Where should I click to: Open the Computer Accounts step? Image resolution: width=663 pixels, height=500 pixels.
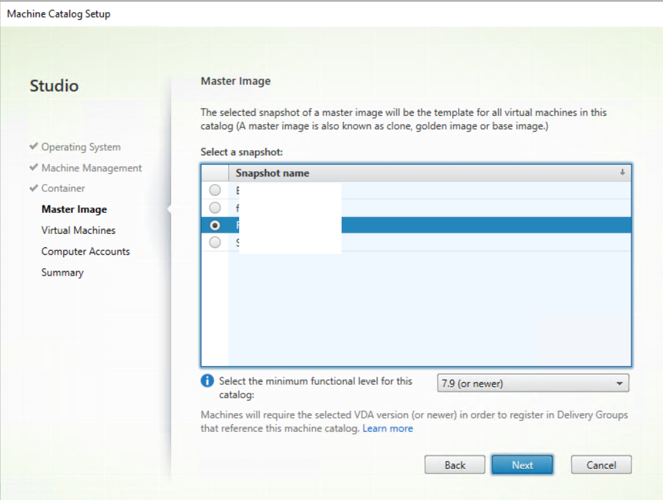(x=86, y=251)
